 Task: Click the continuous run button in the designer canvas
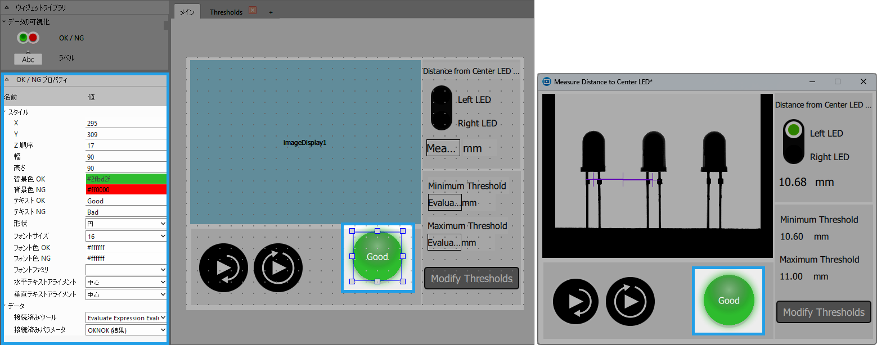(278, 267)
